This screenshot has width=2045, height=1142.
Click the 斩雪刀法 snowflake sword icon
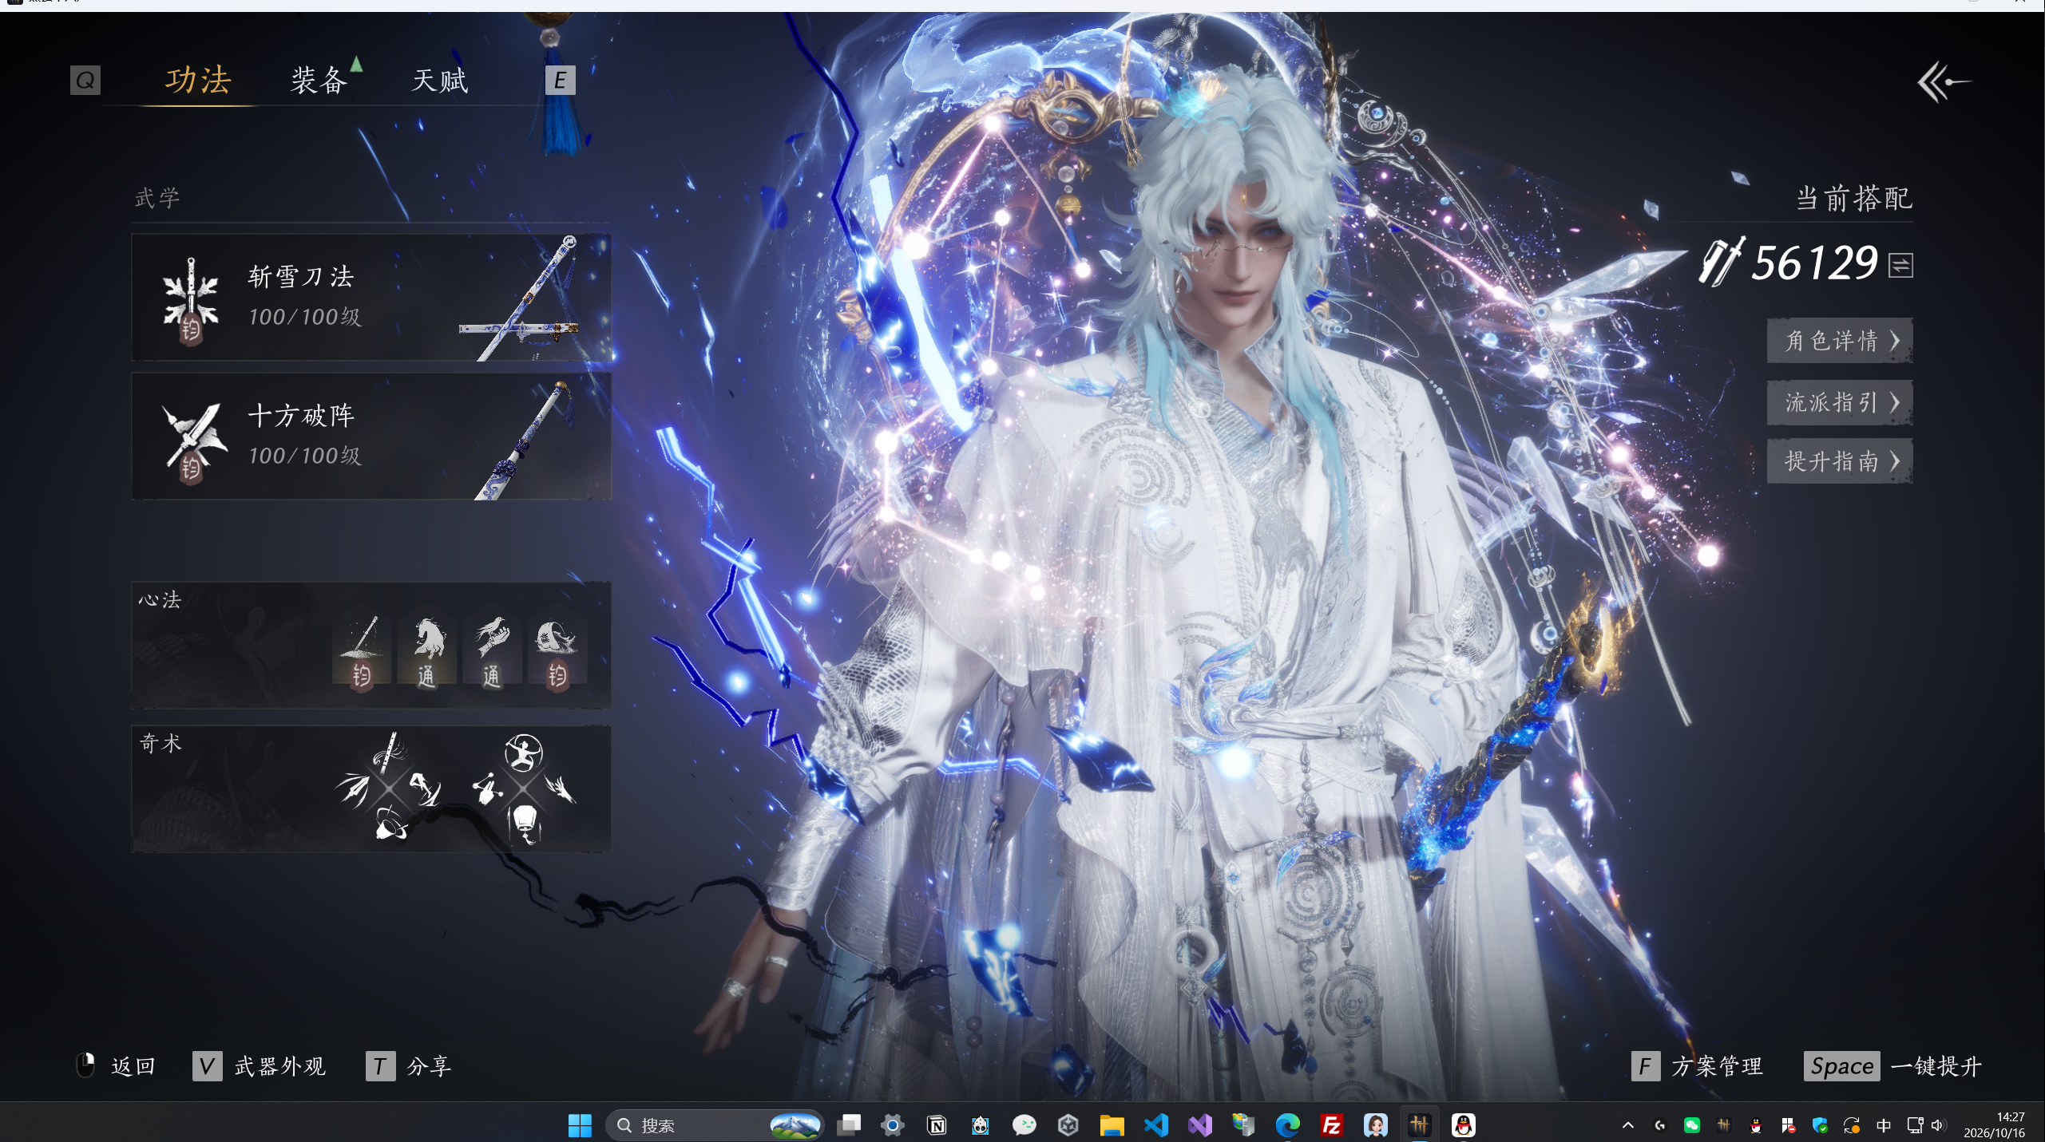(191, 299)
